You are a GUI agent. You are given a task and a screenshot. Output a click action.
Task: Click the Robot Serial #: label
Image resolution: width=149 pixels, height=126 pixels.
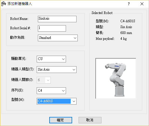20,28
